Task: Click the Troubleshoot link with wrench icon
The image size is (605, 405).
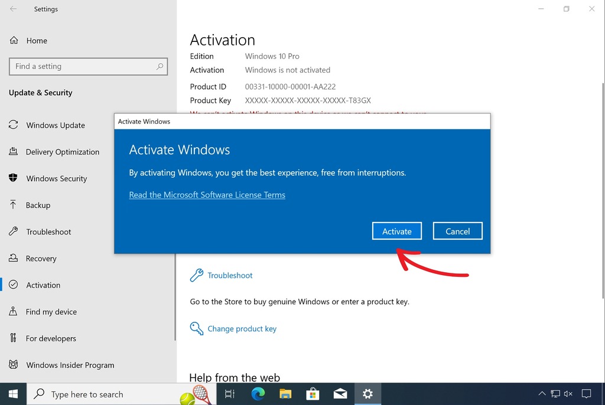Action: pos(230,275)
